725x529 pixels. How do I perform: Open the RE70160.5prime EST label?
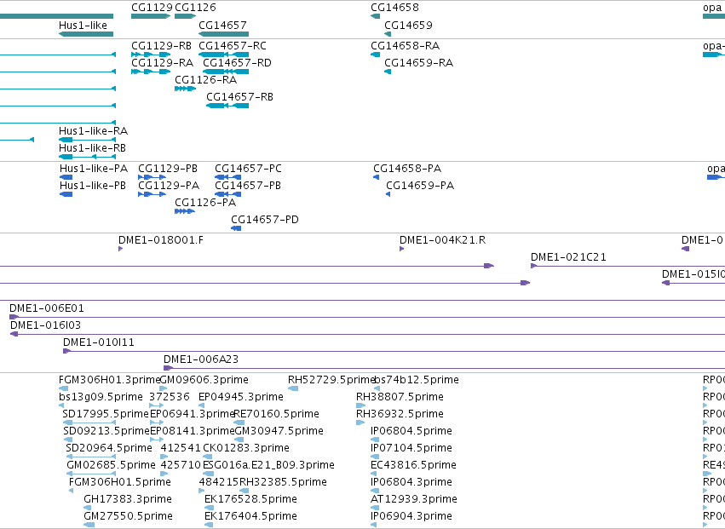277,414
